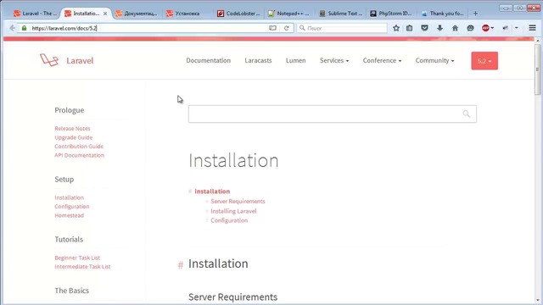Open Homestead sidebar link
This screenshot has height=305, width=543.
[70, 215]
